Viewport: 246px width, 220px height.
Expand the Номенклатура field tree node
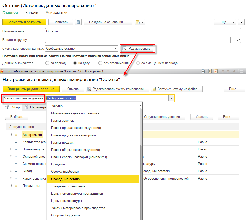click(x=11, y=149)
